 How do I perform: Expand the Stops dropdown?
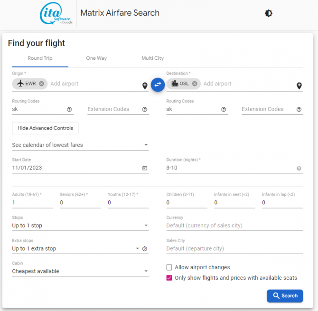tap(80, 226)
